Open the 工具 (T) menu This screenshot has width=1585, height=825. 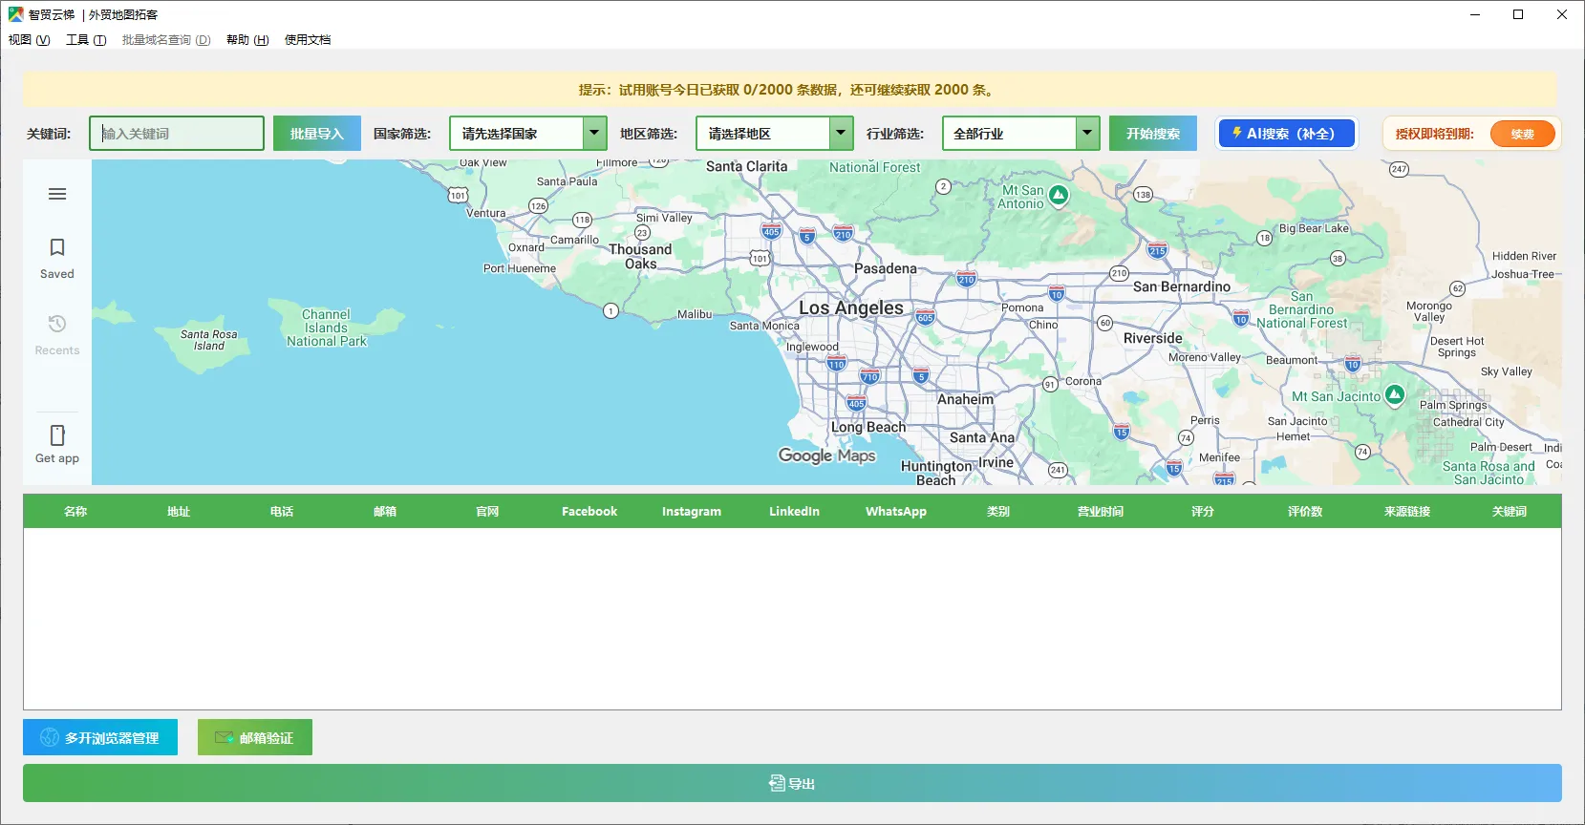[x=86, y=40]
